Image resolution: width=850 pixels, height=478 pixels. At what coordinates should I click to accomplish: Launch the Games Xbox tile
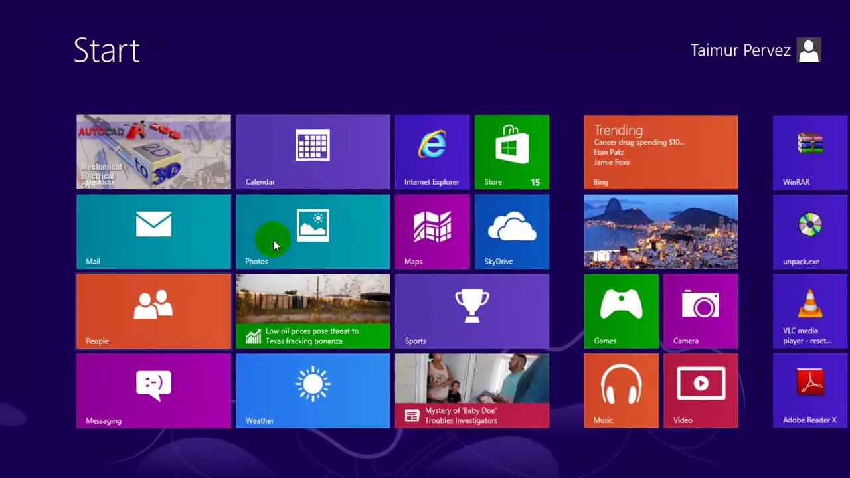pos(621,311)
